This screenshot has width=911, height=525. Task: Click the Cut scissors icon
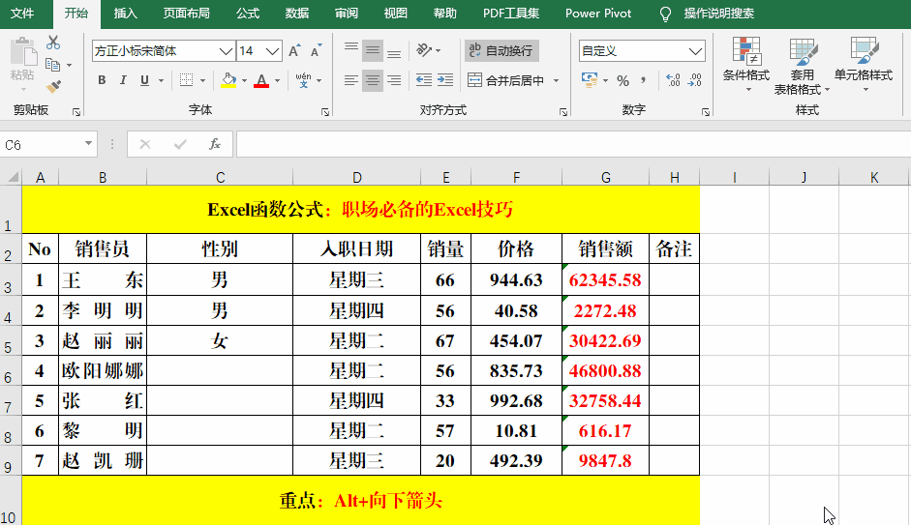(53, 43)
